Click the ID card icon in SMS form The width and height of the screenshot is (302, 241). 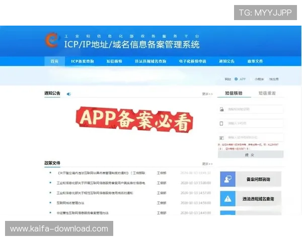pyautogui.click(x=221, y=138)
